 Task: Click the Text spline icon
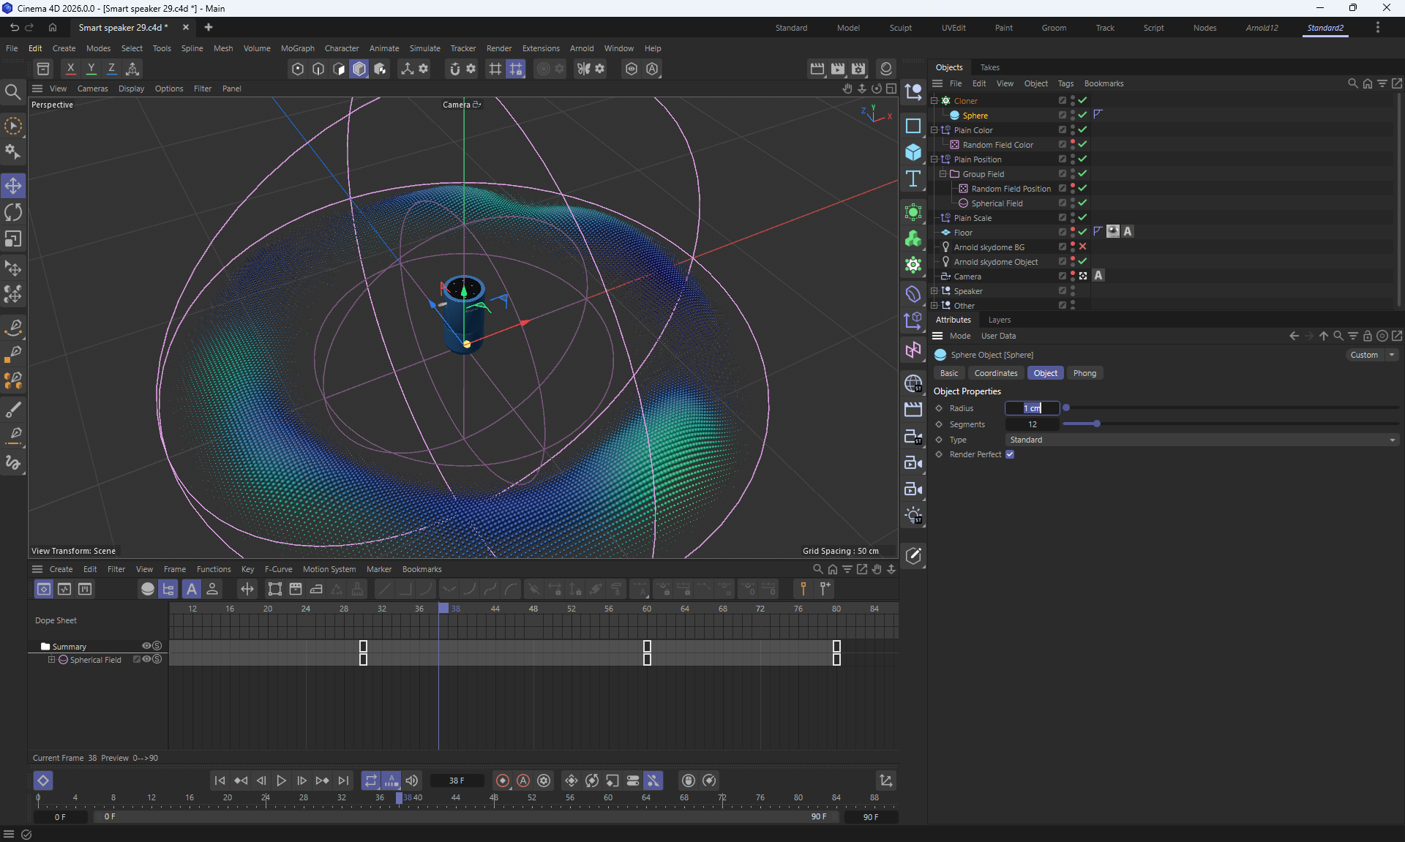point(913,179)
